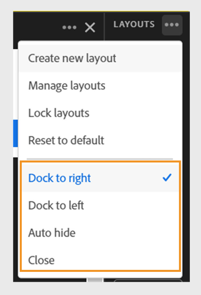This screenshot has height=295, width=201.
Task: Enable the Dock to right option
Action: click(59, 178)
